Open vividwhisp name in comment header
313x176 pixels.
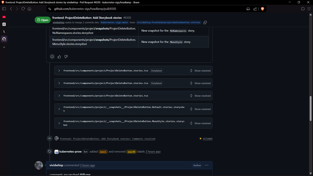point(56,165)
